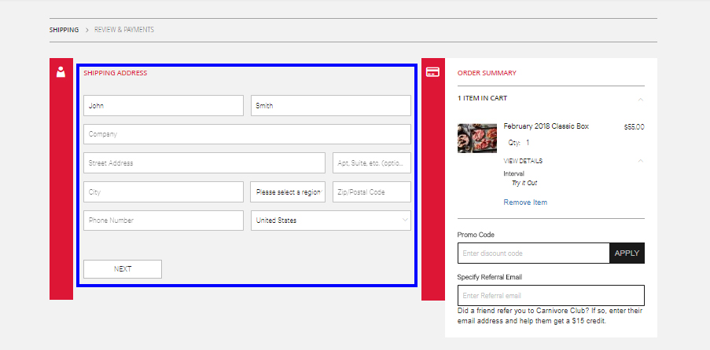Click into the Street Address field
Screen dimensions: 710x350
pos(204,162)
